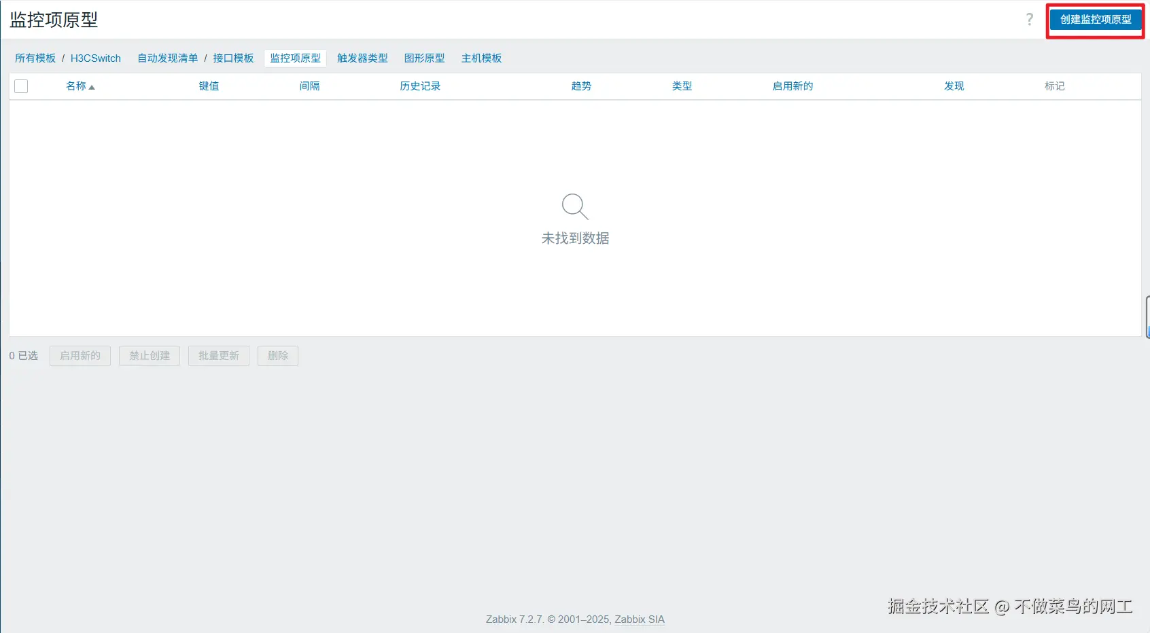This screenshot has height=633, width=1150.
Task: Click the 0 已选 selection counter
Action: pos(24,356)
